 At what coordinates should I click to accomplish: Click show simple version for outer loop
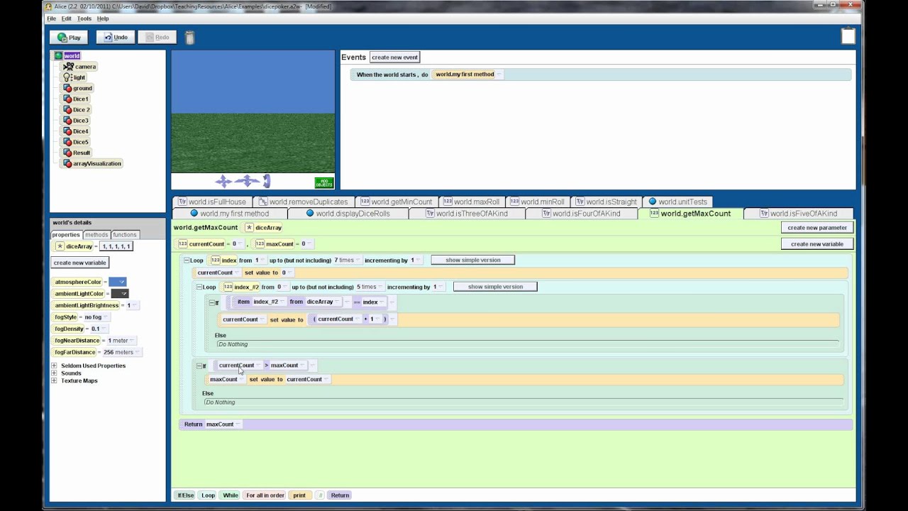pyautogui.click(x=472, y=260)
